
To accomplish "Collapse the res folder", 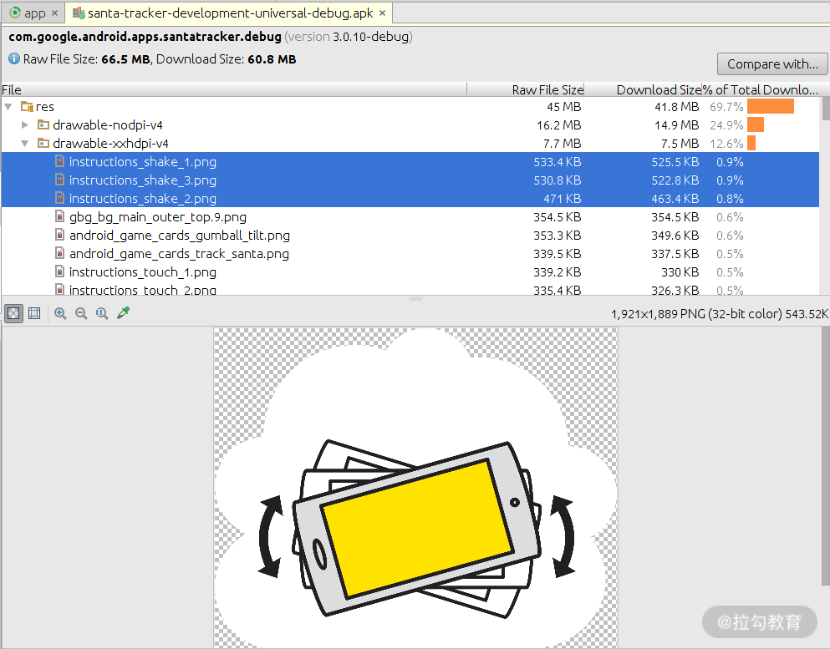I will pos(8,107).
